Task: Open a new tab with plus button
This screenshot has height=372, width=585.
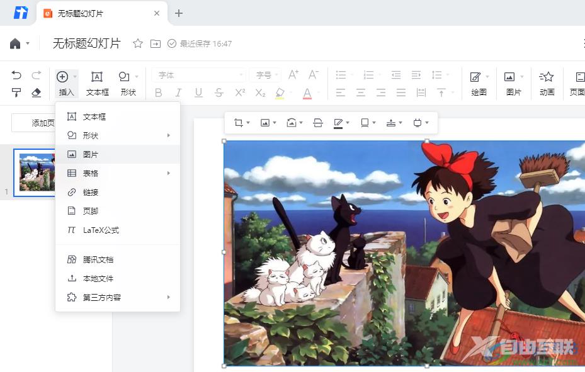Action: (179, 13)
